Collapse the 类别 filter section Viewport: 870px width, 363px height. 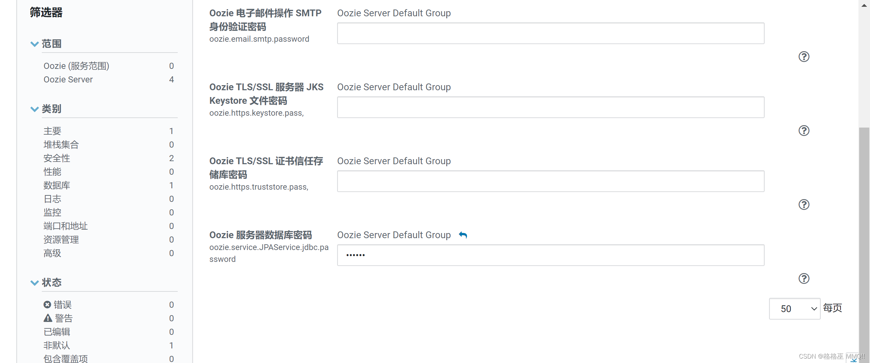point(34,109)
